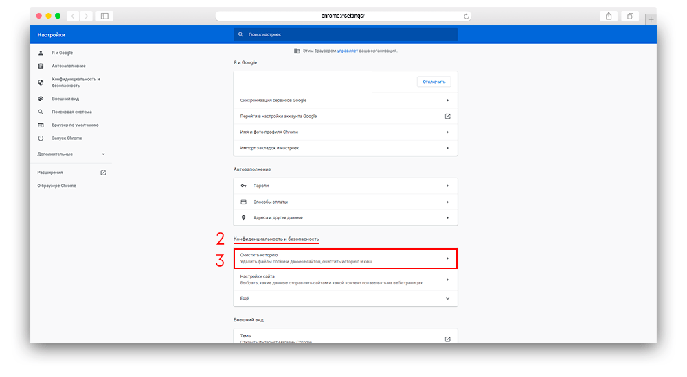Open Синхронизация сервисов Google arrow
The width and height of the screenshot is (687, 377).
(447, 101)
